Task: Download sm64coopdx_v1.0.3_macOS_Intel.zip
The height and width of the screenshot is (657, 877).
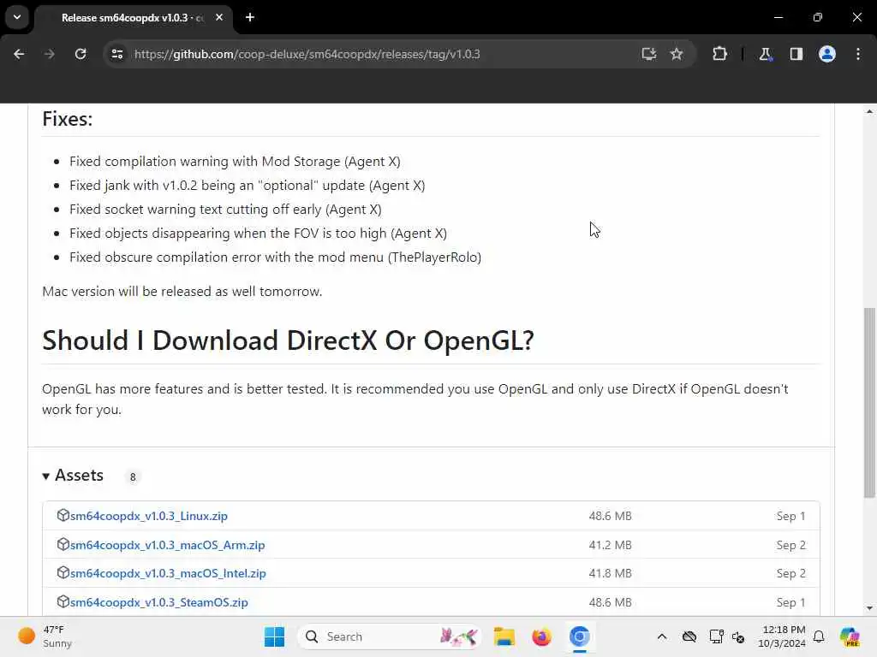Action: tap(168, 574)
